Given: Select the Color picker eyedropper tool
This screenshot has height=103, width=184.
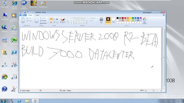Looking at the screenshot, I should [54, 22].
